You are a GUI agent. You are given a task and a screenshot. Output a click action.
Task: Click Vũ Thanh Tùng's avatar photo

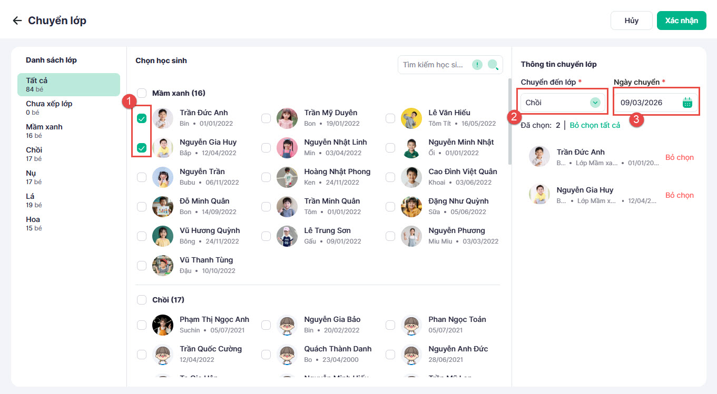tap(163, 266)
